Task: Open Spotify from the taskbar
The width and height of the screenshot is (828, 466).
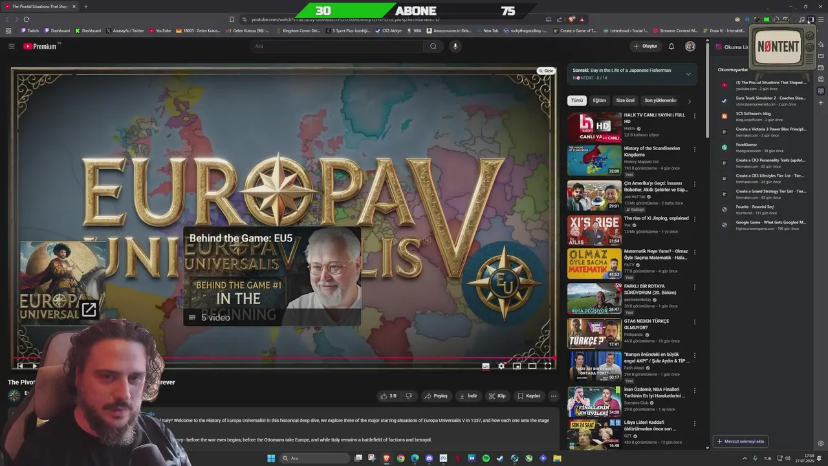Action: click(486, 458)
